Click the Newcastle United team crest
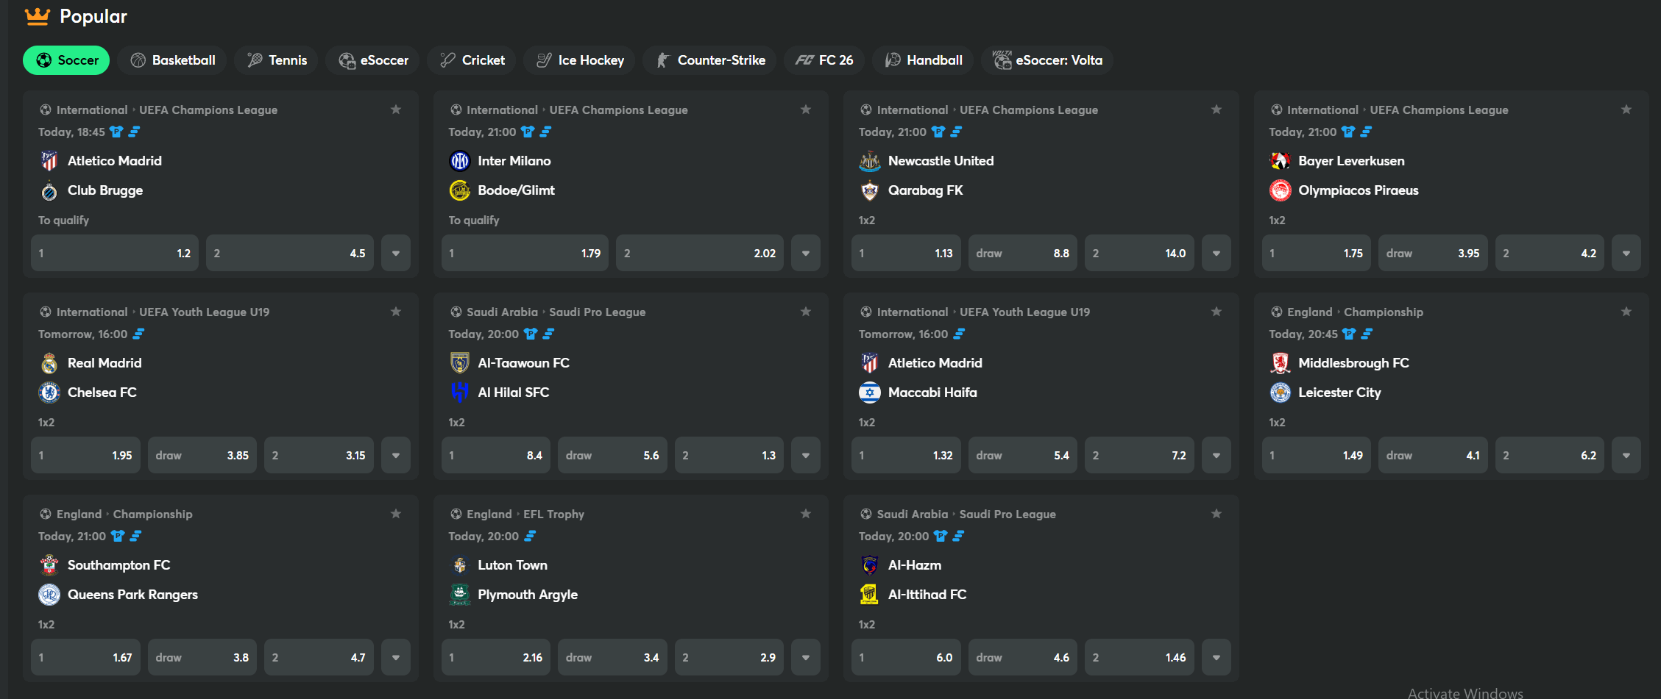 point(870,161)
